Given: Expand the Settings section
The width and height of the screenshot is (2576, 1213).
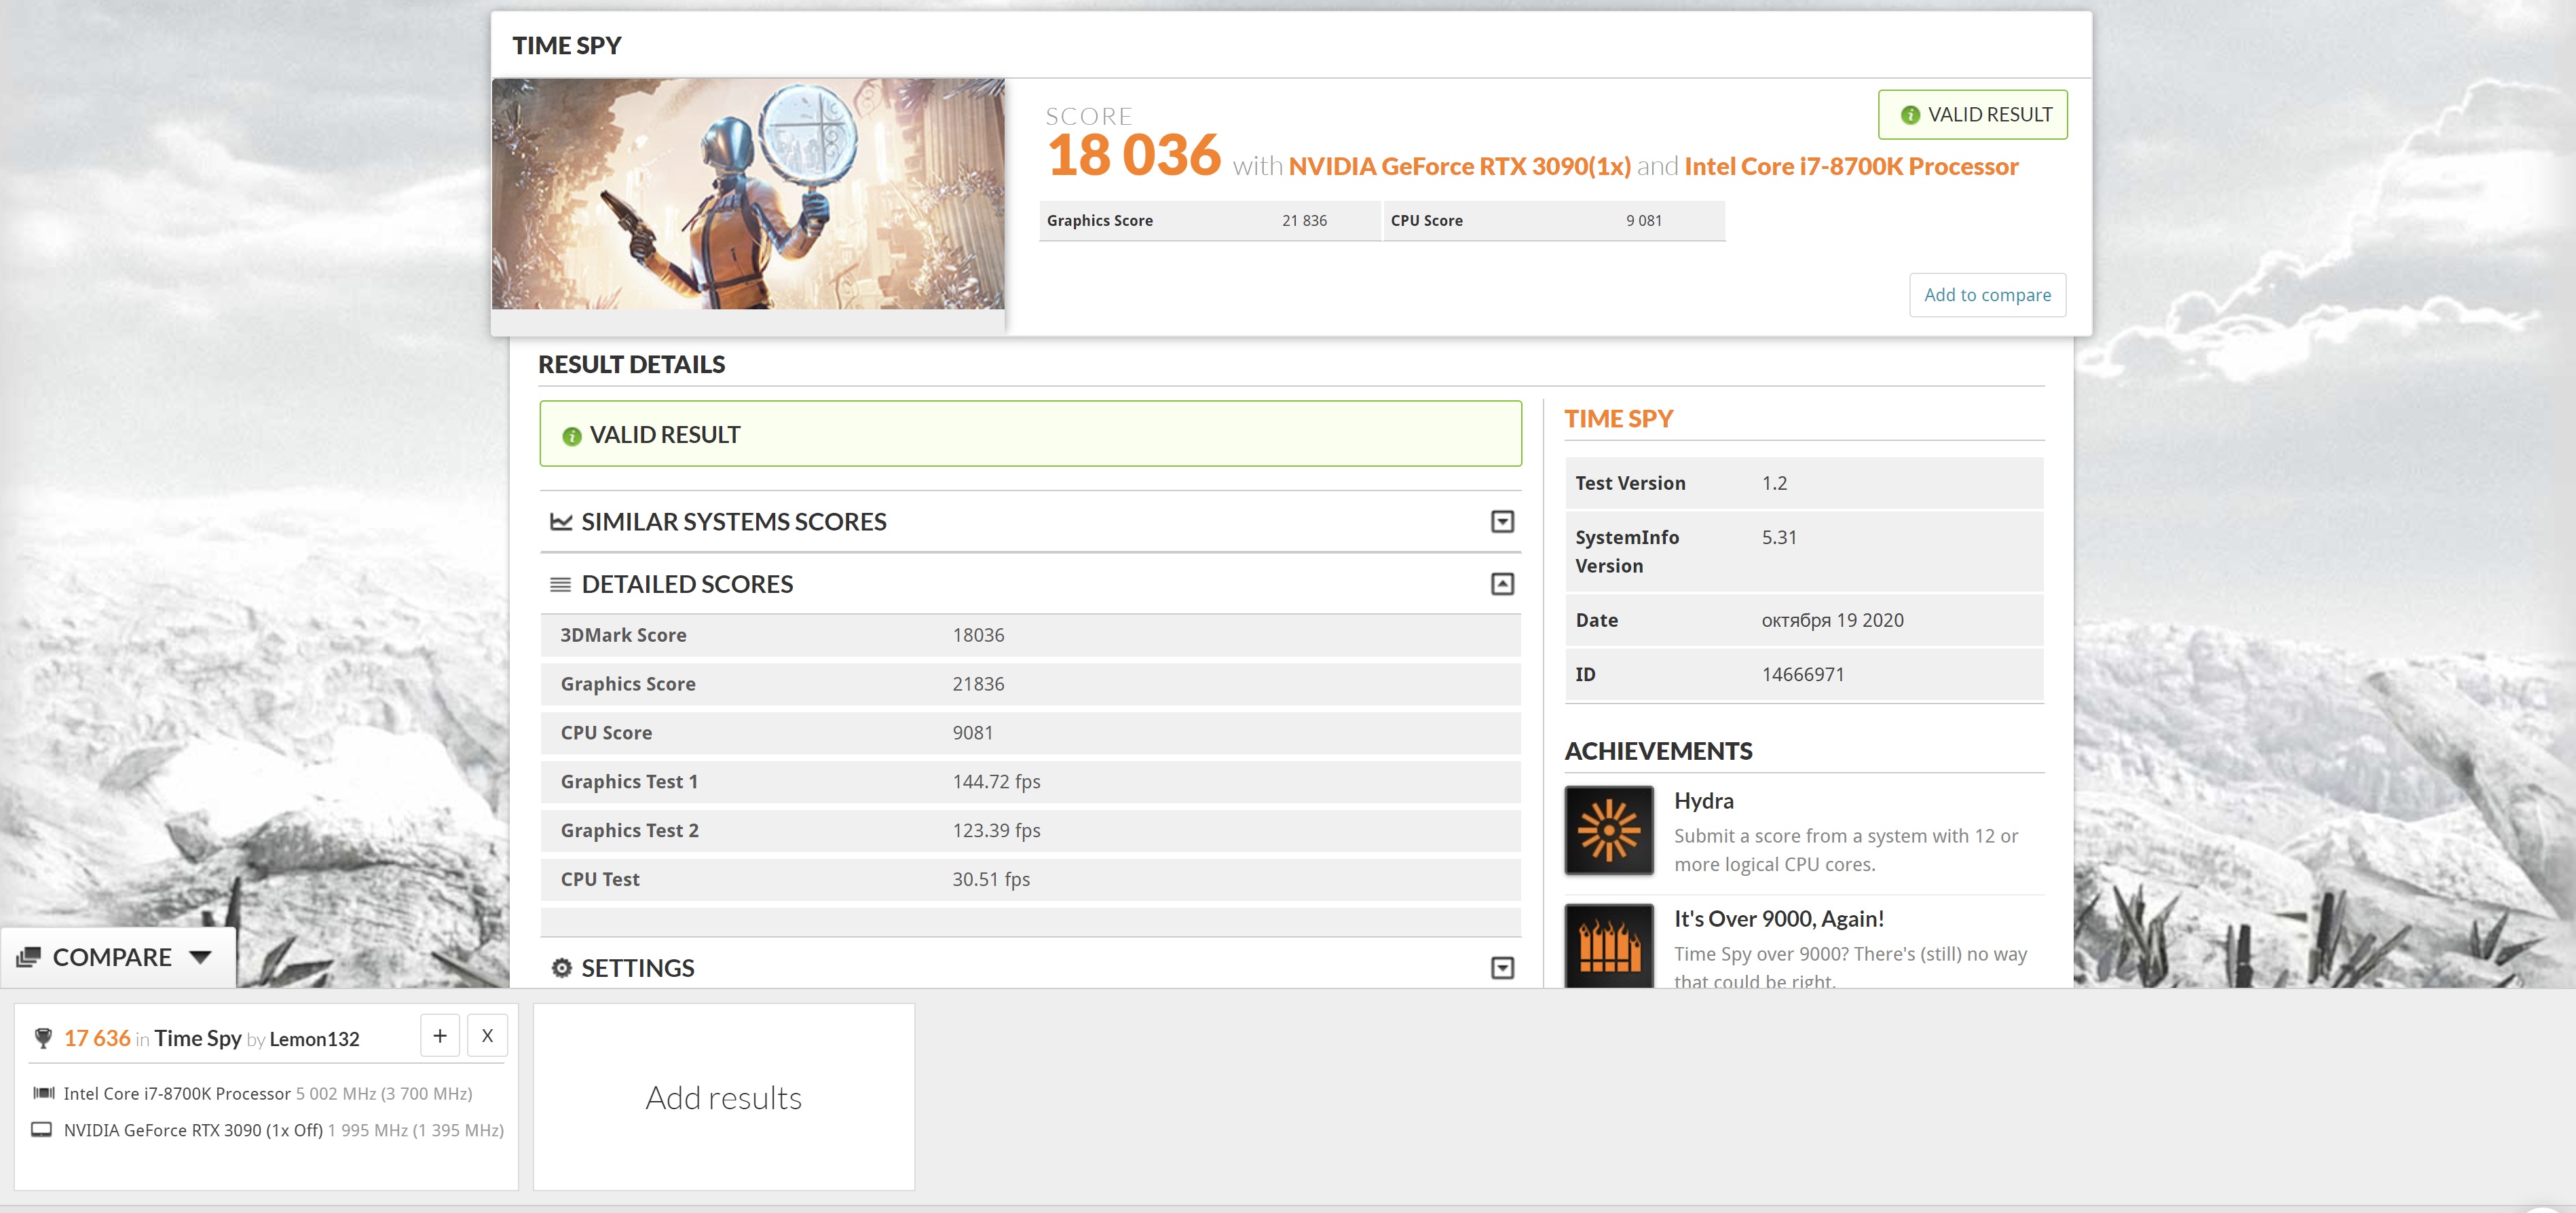Looking at the screenshot, I should (1501, 967).
